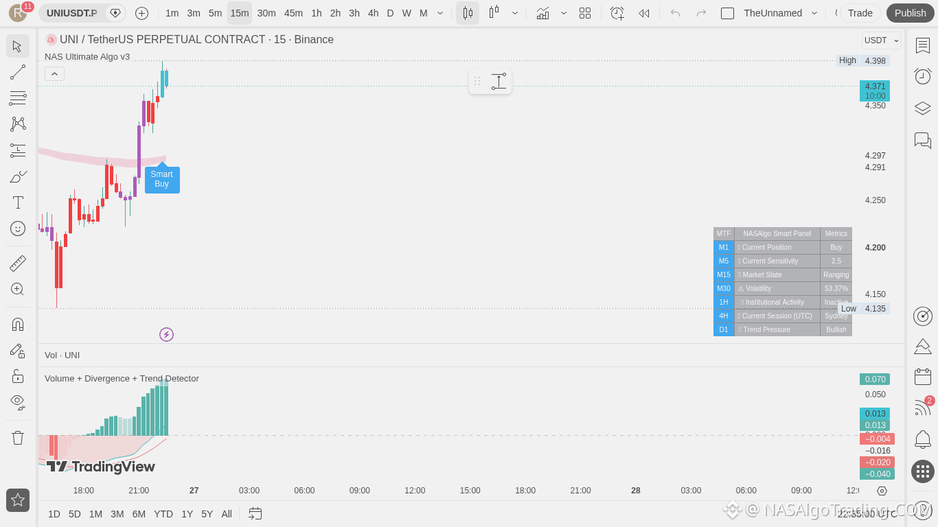Open the watchlist panel icon

click(x=923, y=45)
